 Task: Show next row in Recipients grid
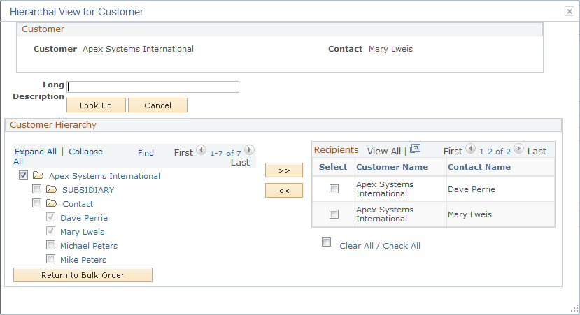click(x=518, y=149)
